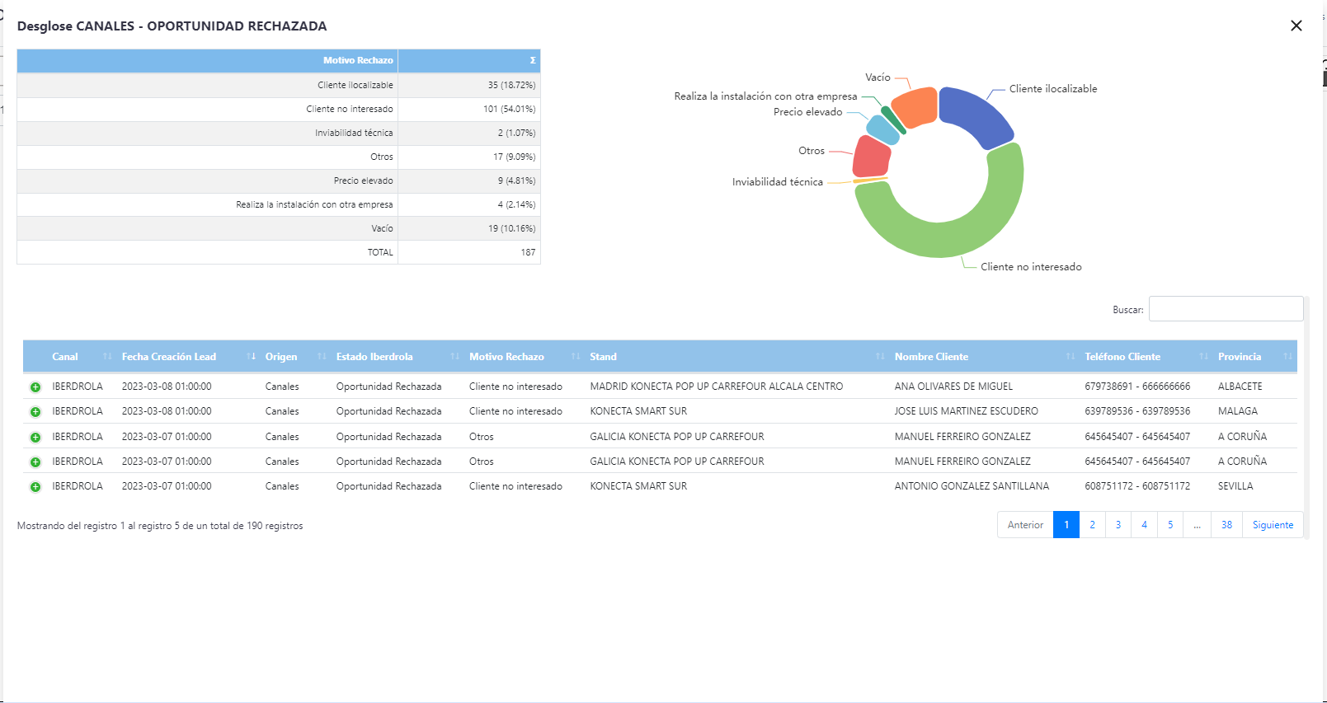Sort detail table by Motivo Rechazo
The width and height of the screenshot is (1327, 703).
(x=524, y=357)
